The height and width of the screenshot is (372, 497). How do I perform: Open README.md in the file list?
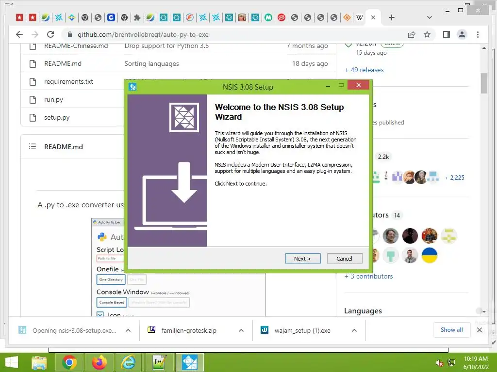point(63,63)
